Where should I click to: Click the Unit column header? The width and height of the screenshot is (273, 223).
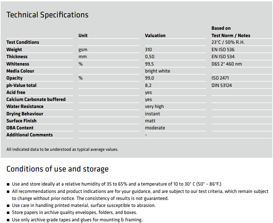click(x=83, y=35)
